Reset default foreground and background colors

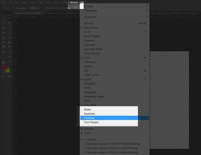[4, 72]
